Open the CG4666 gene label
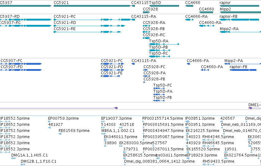The width and height of the screenshot is (261, 166). tap(193, 3)
